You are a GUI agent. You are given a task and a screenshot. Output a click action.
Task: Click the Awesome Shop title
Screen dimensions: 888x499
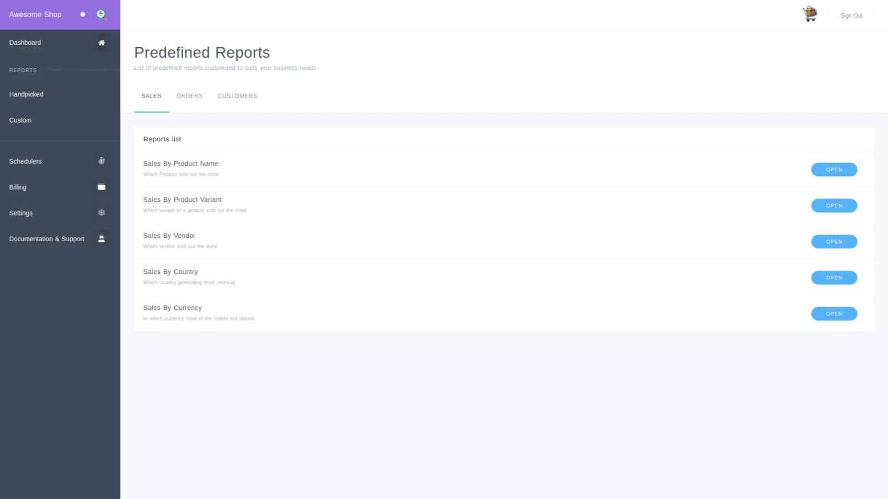click(x=36, y=14)
